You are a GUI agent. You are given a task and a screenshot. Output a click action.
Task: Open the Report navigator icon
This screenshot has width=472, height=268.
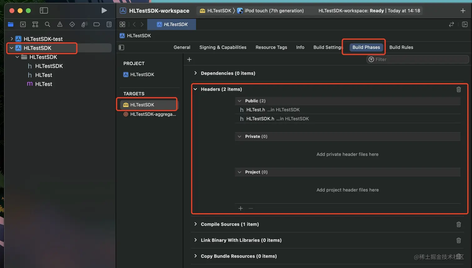point(109,24)
